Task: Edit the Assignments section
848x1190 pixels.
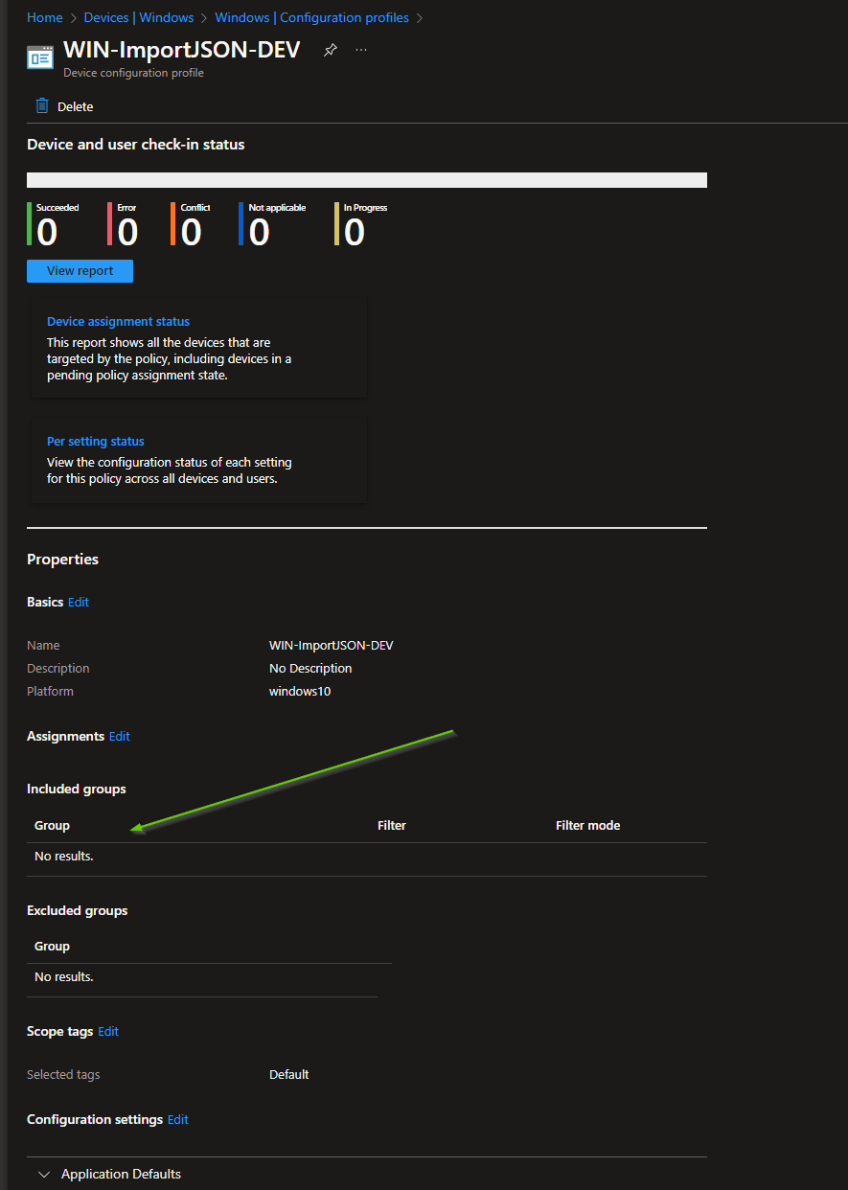Action: [x=119, y=737]
